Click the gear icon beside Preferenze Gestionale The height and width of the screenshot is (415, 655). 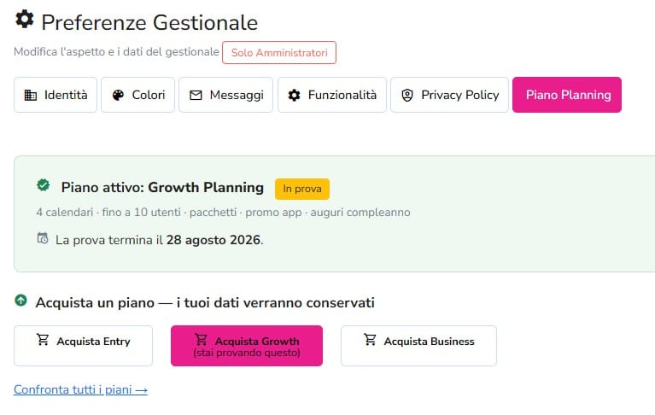coord(25,19)
